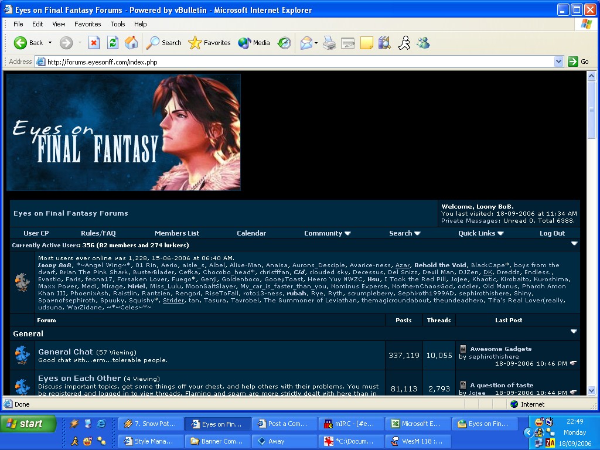Go to last post in Awesome Gadgets

click(x=573, y=363)
